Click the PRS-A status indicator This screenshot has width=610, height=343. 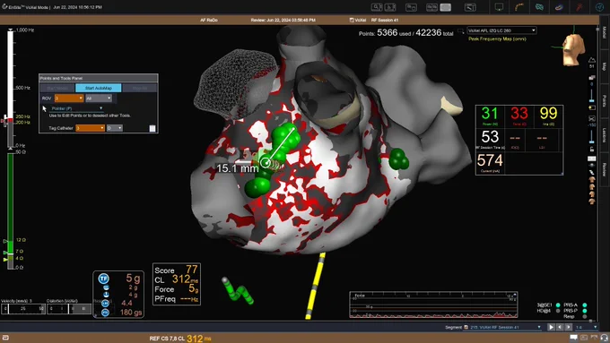click(585, 304)
